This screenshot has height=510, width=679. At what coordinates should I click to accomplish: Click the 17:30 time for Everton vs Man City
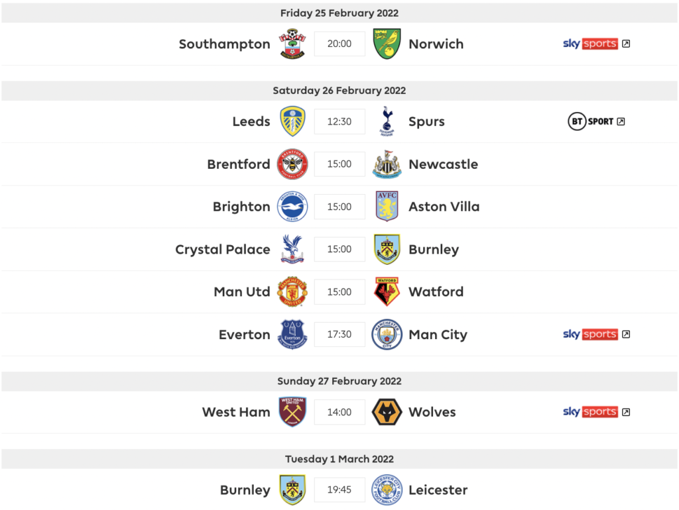click(x=339, y=334)
